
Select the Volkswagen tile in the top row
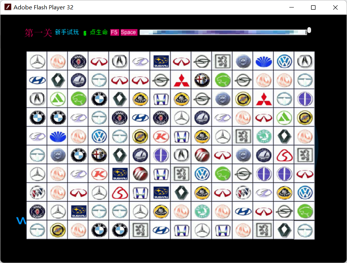(284, 61)
